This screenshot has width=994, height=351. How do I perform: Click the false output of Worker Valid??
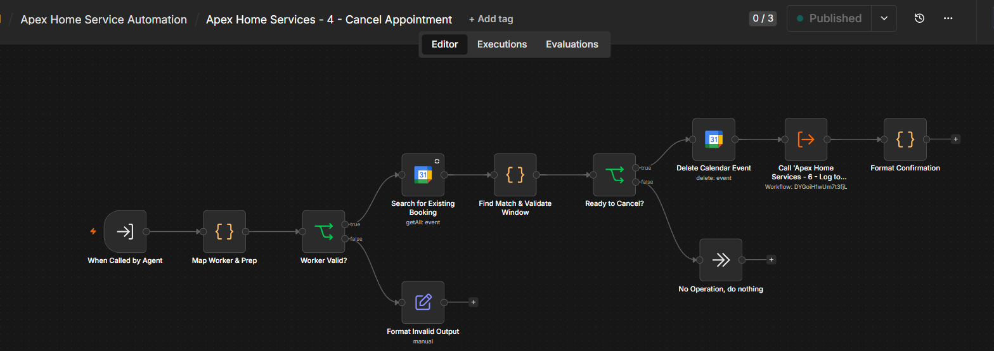(x=345, y=239)
